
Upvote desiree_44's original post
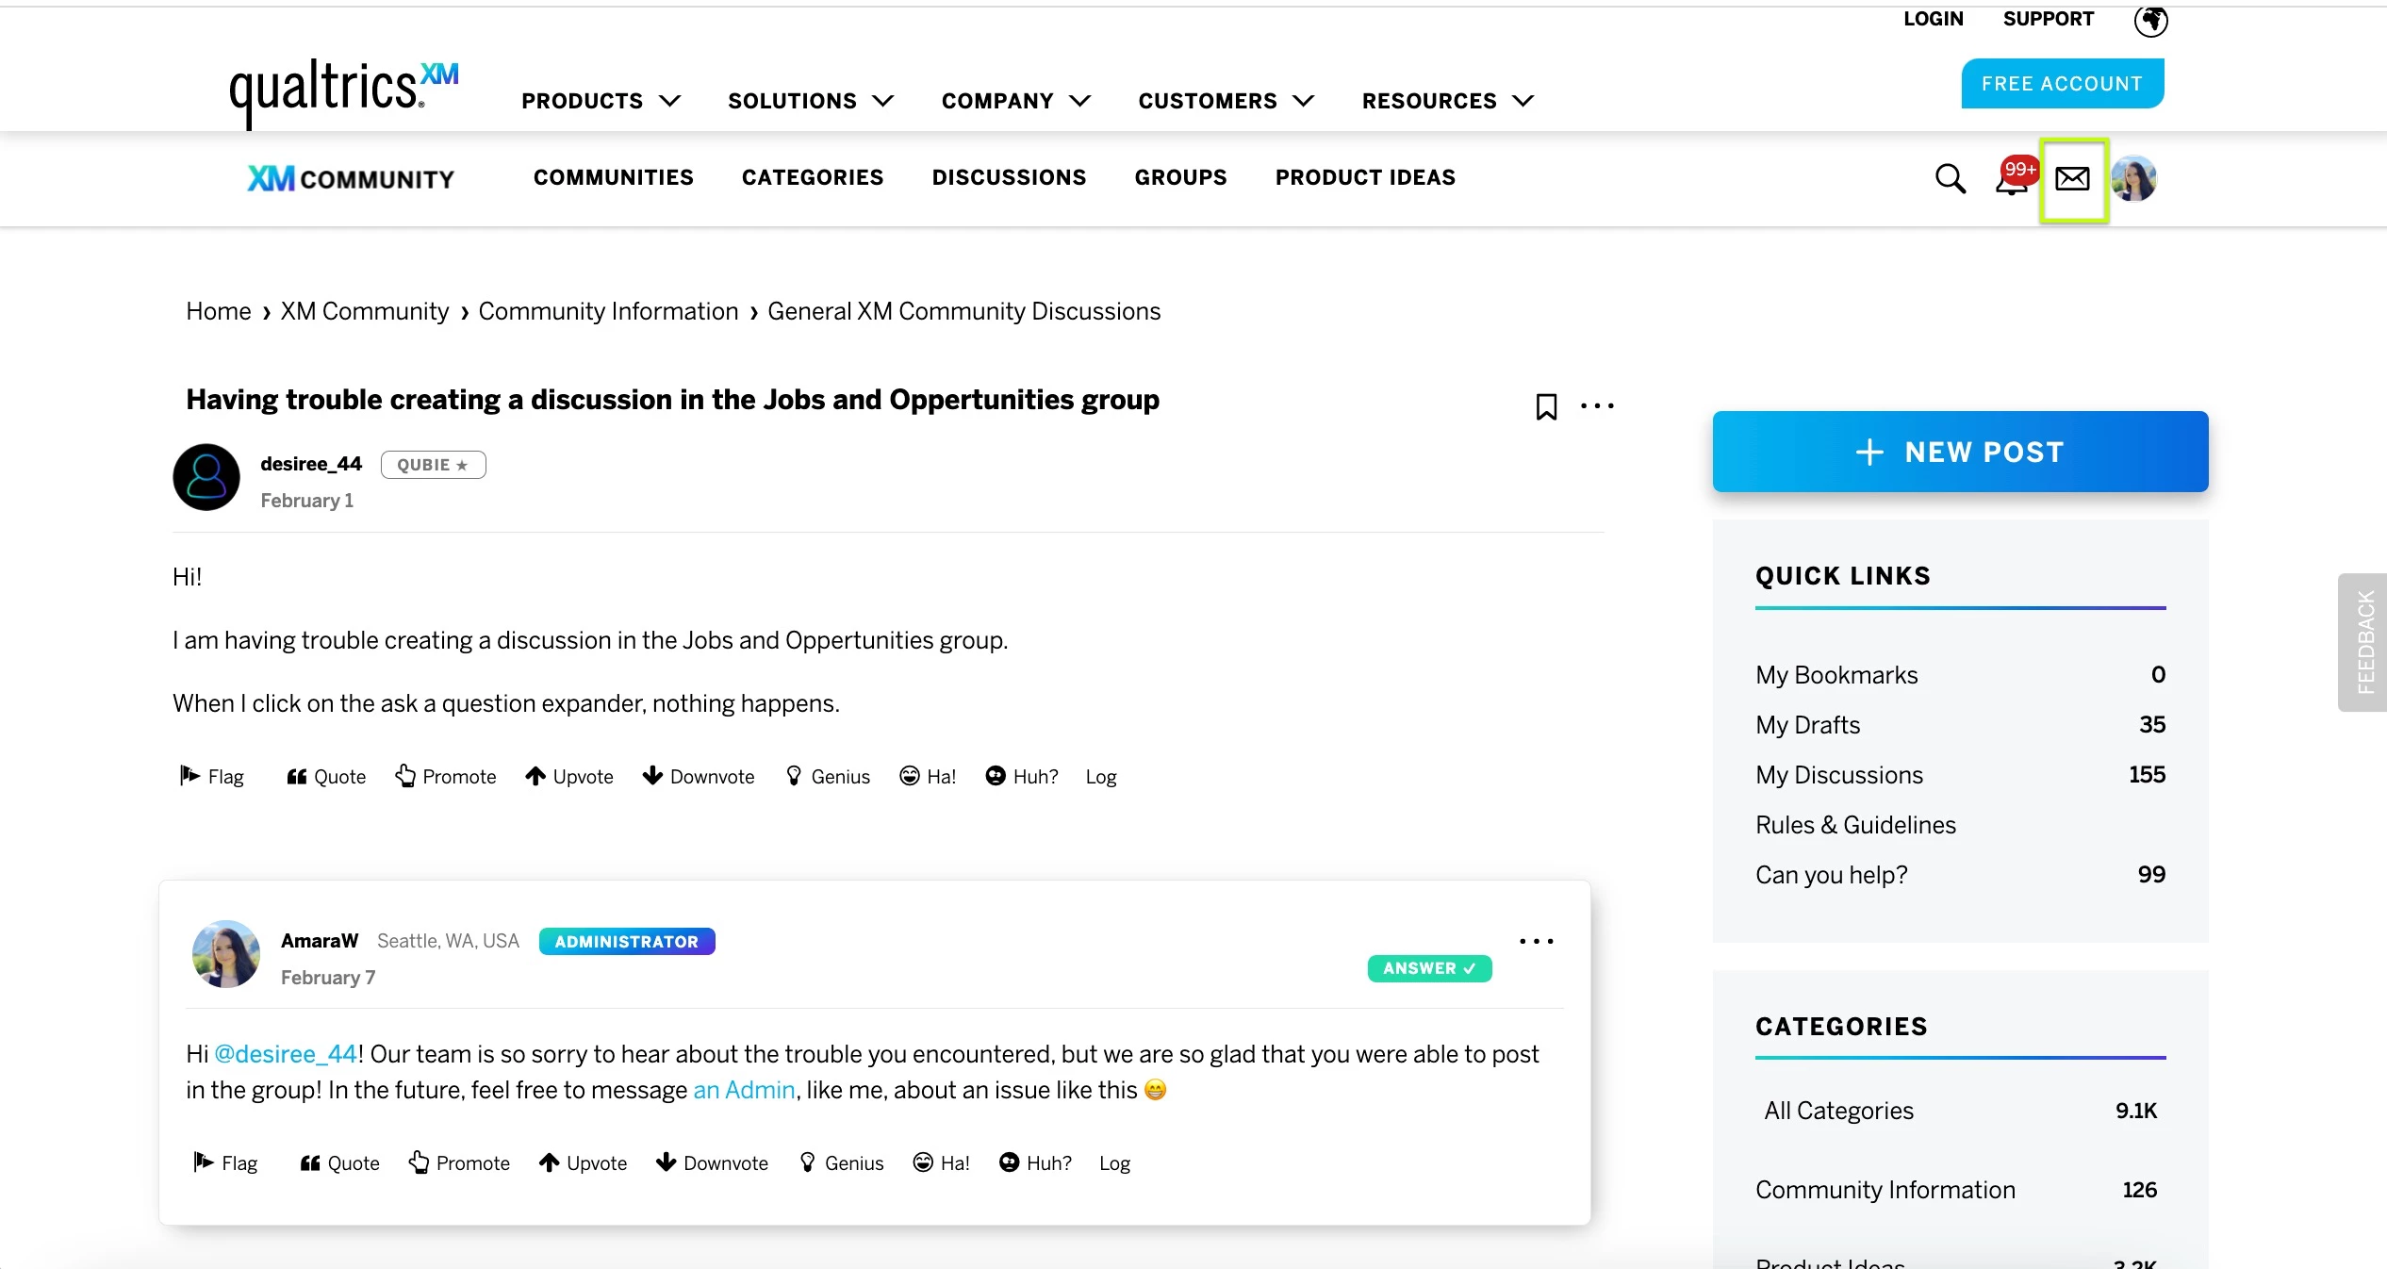pyautogui.click(x=569, y=776)
